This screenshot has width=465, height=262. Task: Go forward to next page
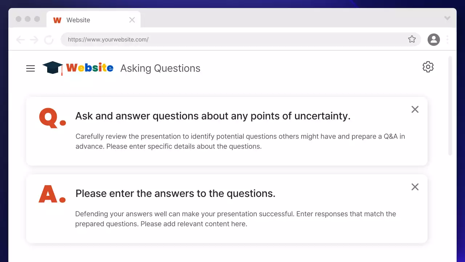point(34,40)
